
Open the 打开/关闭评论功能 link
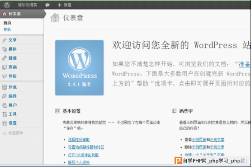pos(83,155)
